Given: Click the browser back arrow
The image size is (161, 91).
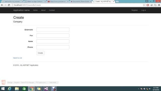Looking at the screenshot, I should (x=2, y=5).
